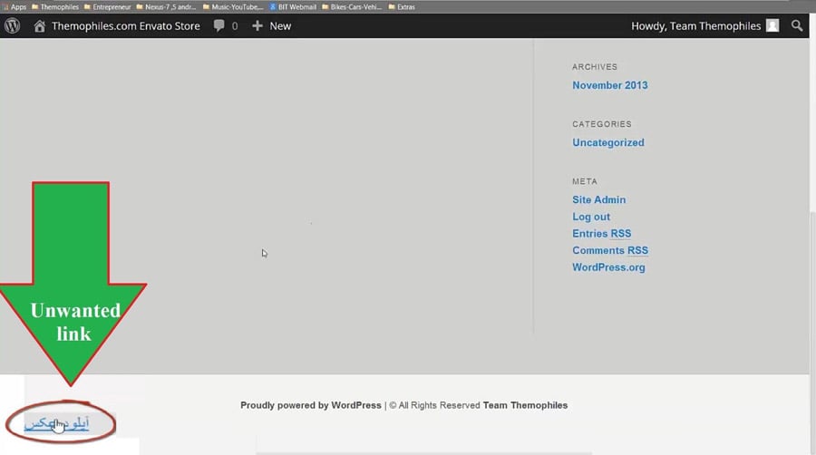Click the WordPress logo in admin bar

click(12, 26)
